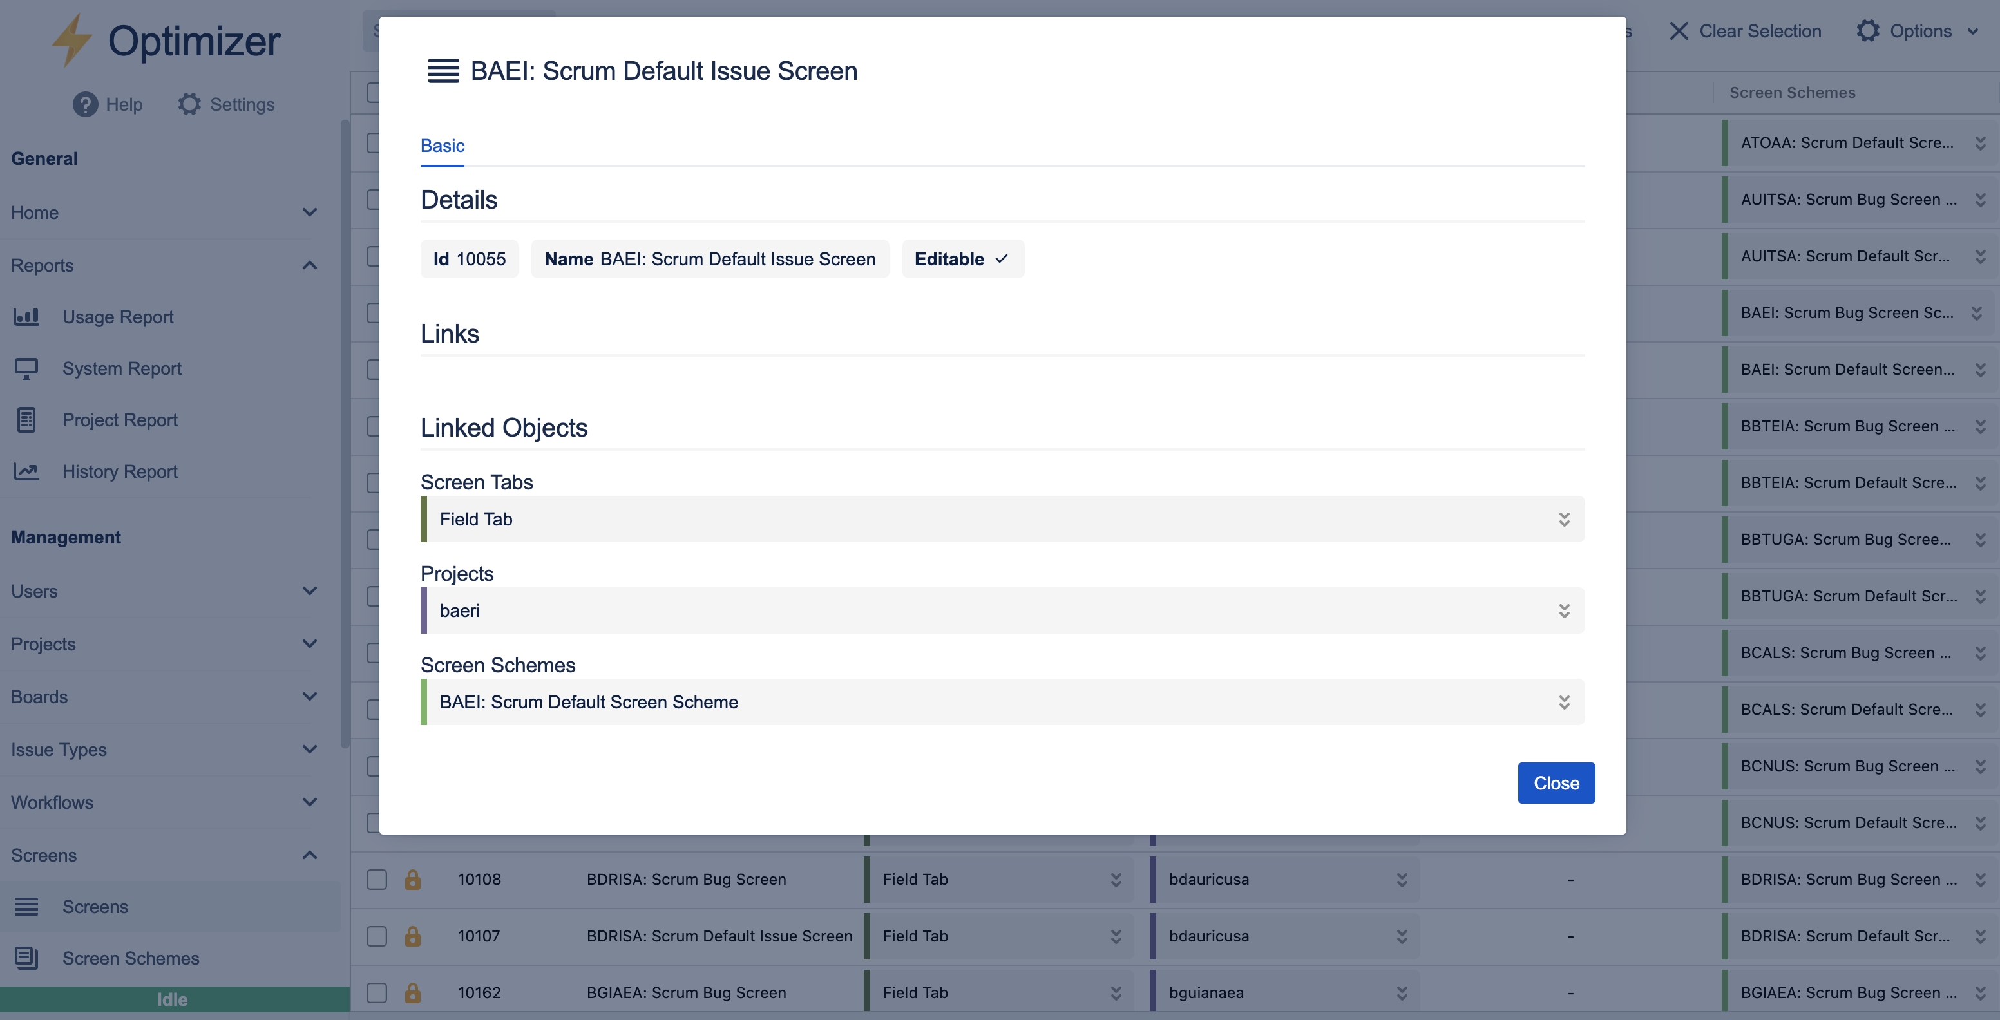Expand the Field Tab linked object
Viewport: 2000px width, 1020px height.
pos(1564,519)
